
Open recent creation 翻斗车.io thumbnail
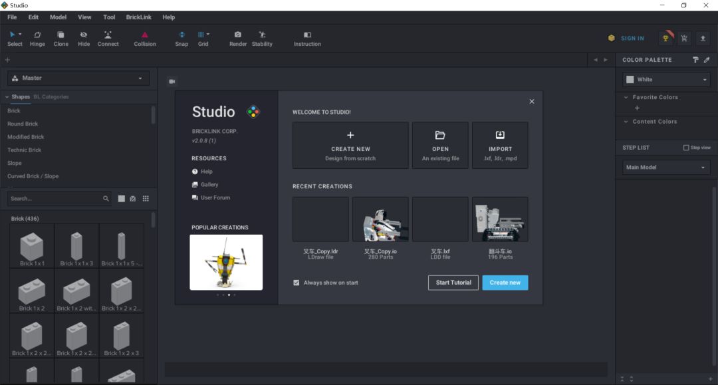click(500, 219)
